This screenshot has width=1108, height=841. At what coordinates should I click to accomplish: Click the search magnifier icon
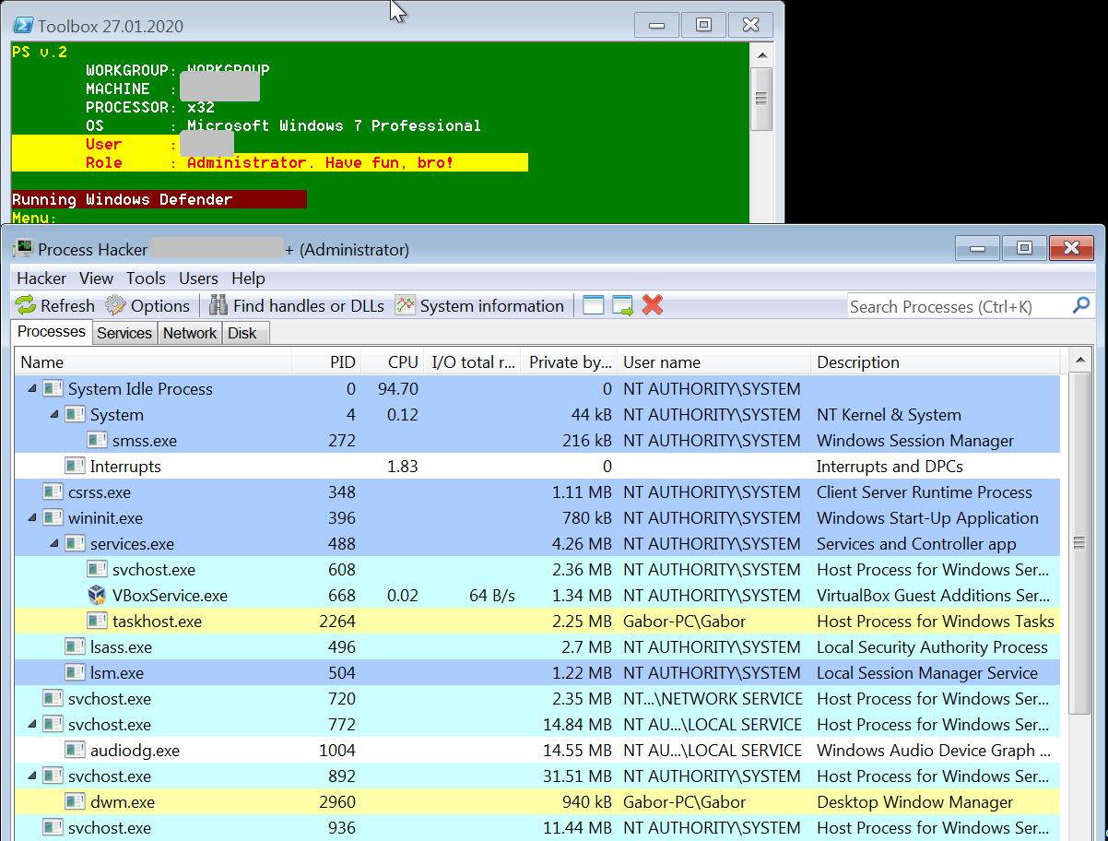1081,306
